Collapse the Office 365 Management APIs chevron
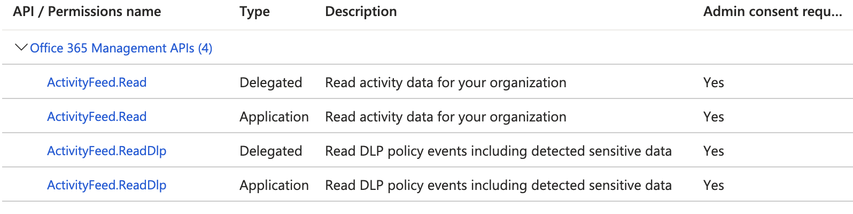 (21, 48)
